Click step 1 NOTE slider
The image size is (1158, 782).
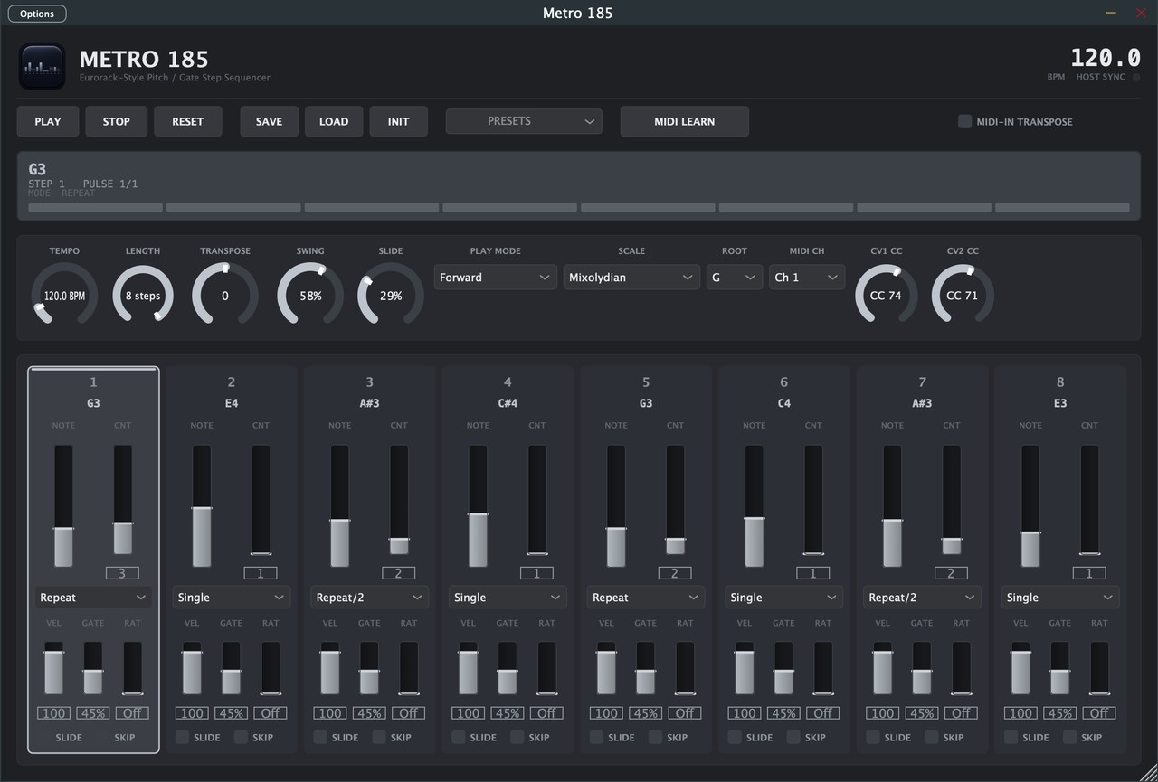63,505
